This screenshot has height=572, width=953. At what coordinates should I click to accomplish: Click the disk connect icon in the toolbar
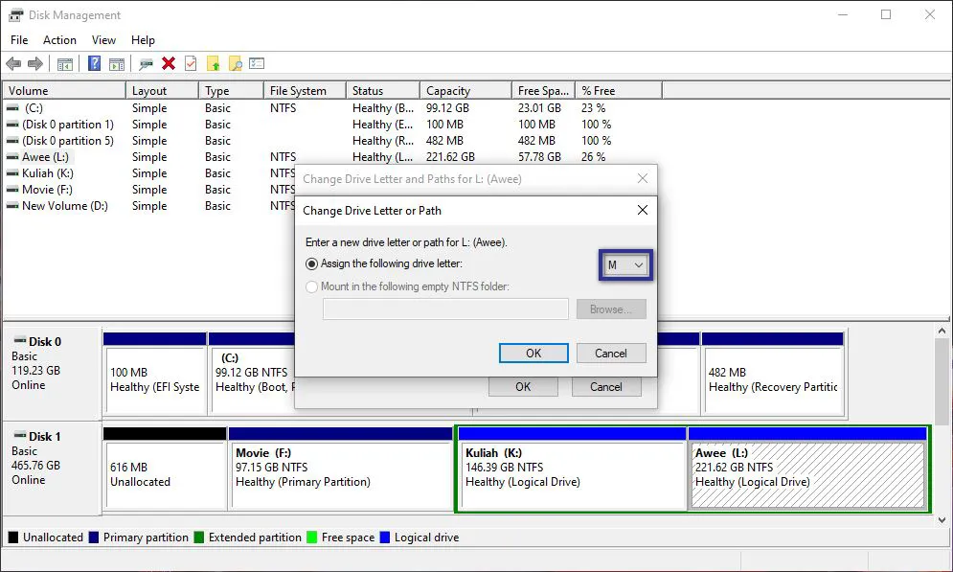pyautogui.click(x=146, y=64)
